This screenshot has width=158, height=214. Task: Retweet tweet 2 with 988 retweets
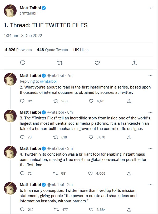pos(55,101)
